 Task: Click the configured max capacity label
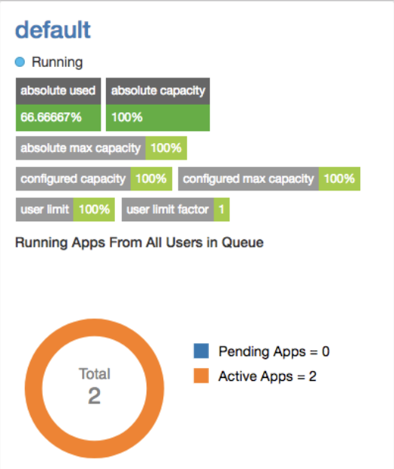(x=249, y=179)
